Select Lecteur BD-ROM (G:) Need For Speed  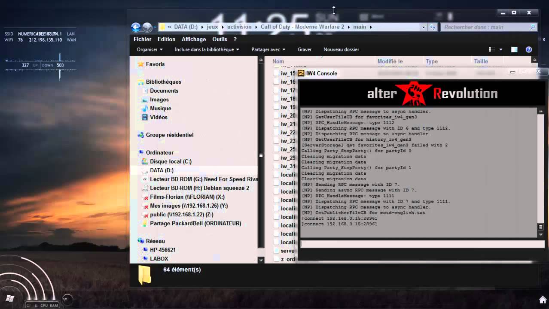(x=204, y=179)
